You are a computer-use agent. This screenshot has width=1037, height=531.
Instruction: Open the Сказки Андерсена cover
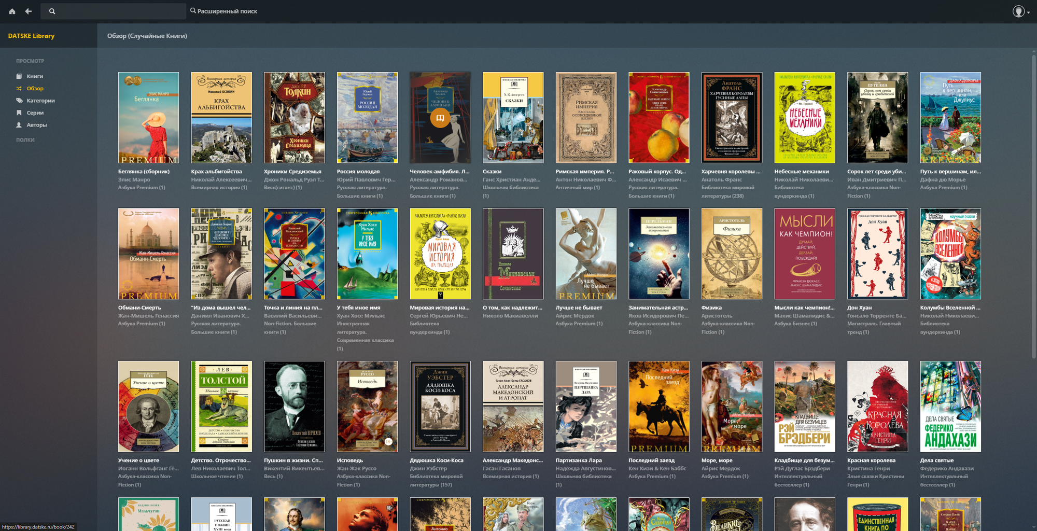tap(513, 118)
